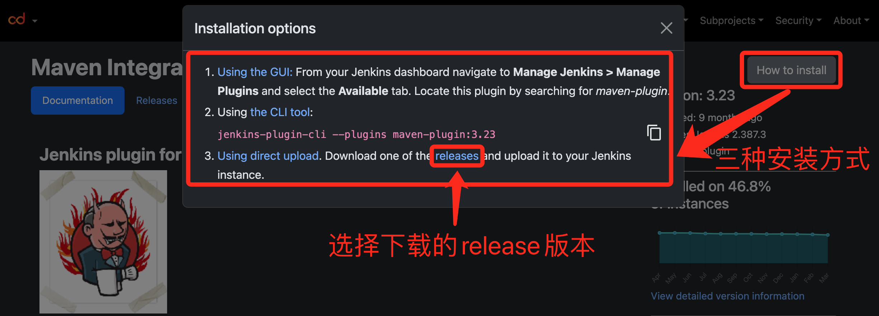Image resolution: width=879 pixels, height=316 pixels.
Task: Close the Installation options dialog
Action: tap(666, 28)
